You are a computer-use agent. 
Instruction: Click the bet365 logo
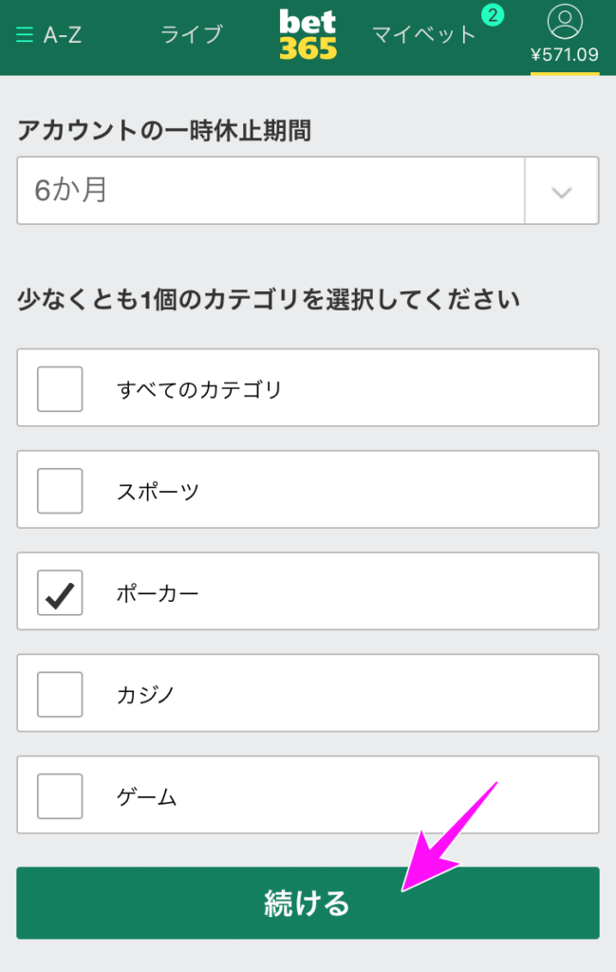(x=308, y=32)
